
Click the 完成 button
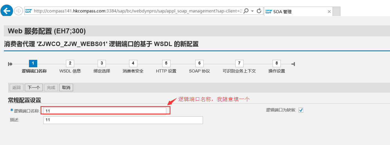pyautogui.click(x=51, y=88)
